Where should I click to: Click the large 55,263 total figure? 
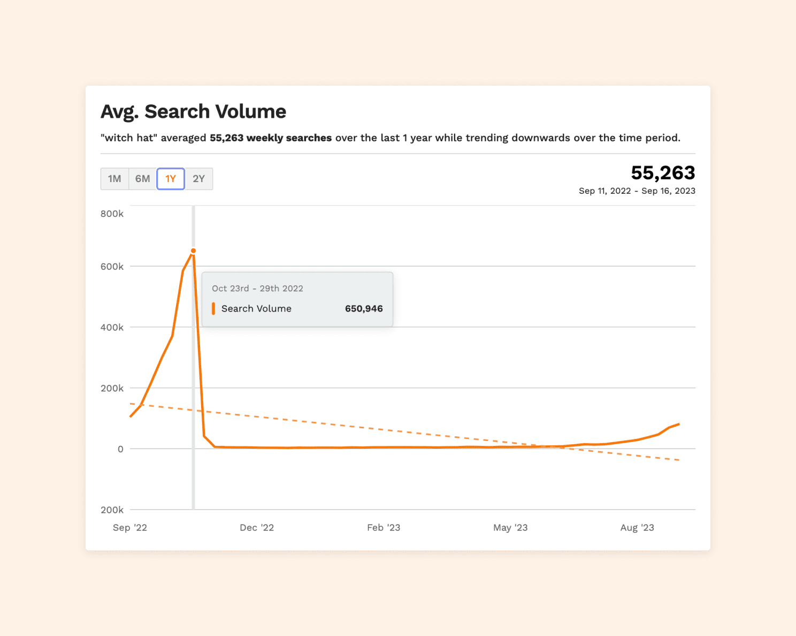click(x=663, y=172)
